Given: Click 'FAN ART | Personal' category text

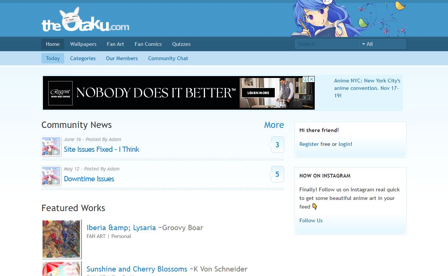Looking at the screenshot, I should [x=109, y=236].
